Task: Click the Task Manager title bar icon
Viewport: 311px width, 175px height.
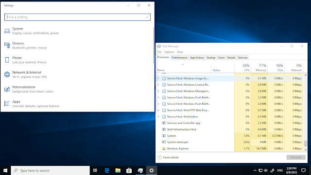Action: [x=159, y=47]
